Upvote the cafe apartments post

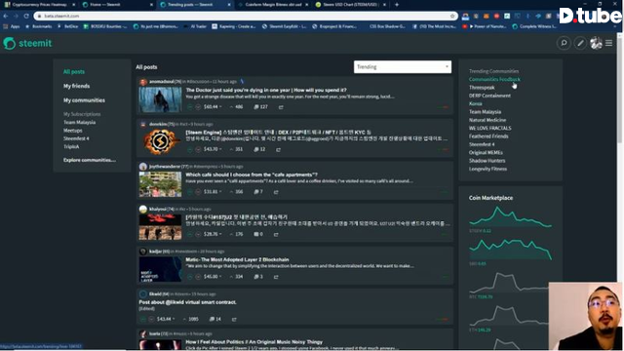point(190,192)
